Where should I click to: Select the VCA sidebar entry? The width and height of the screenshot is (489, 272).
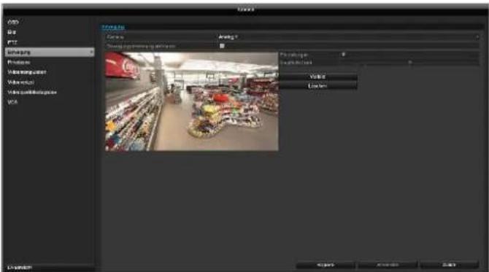click(x=12, y=102)
